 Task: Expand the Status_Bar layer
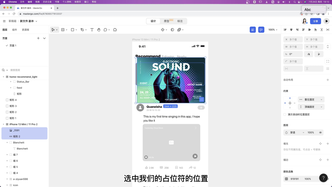[11, 81]
